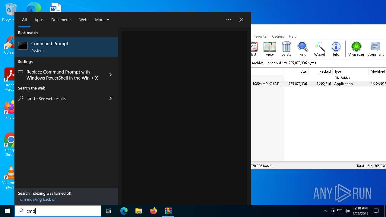
Task: Run VirusScan in WinRAR toolbar
Action: 356,49
